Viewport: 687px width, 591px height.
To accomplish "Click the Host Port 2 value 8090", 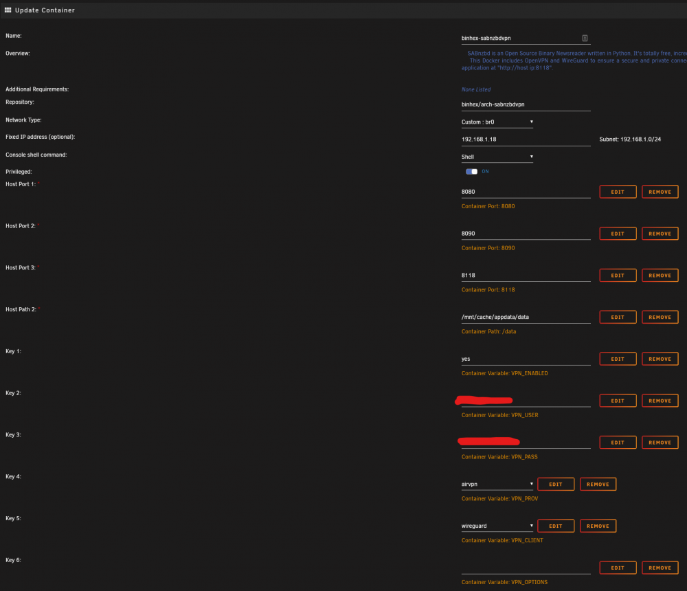I will click(526, 234).
